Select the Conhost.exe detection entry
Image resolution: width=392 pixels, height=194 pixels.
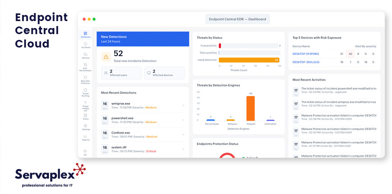tap(143, 135)
